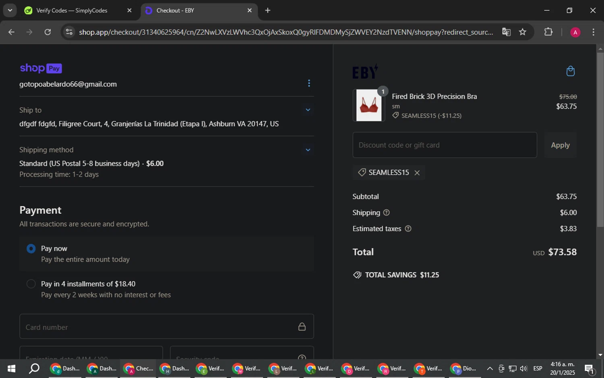Select the Pay now radio option
The image size is (604, 378).
click(x=31, y=249)
